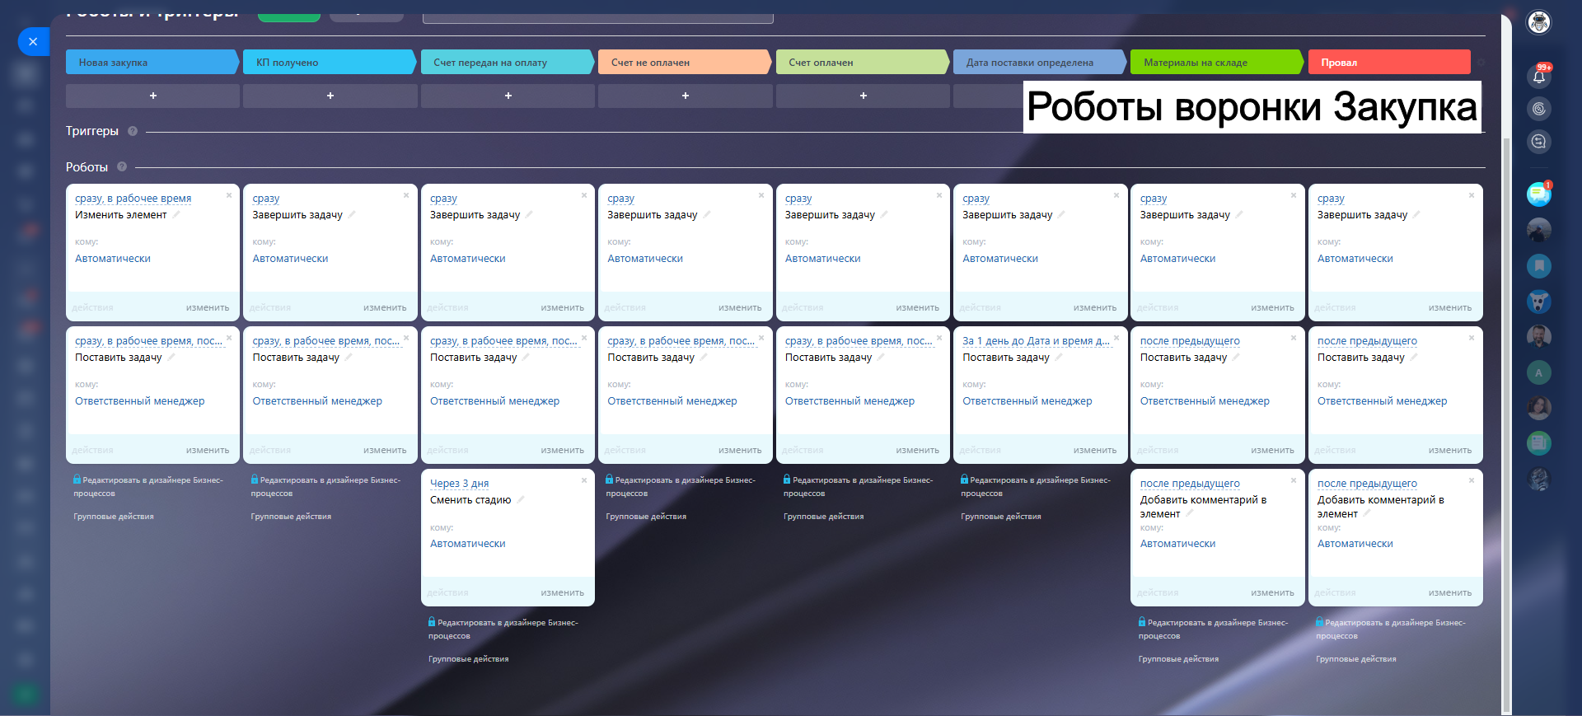Click изменить on Сменить стадию robot

click(563, 592)
